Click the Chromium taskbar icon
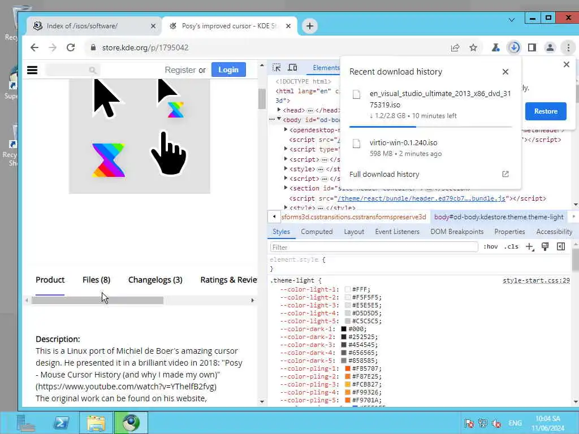Screen dimensions: 579x434 pyautogui.click(x=131, y=423)
